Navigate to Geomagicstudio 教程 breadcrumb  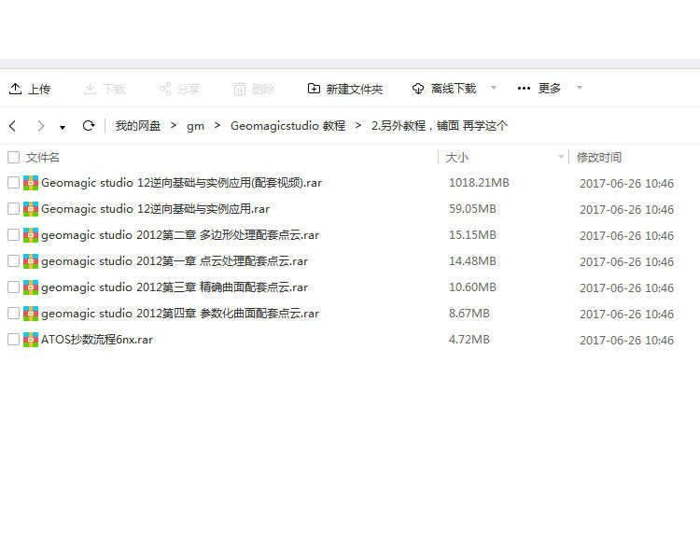(x=288, y=126)
